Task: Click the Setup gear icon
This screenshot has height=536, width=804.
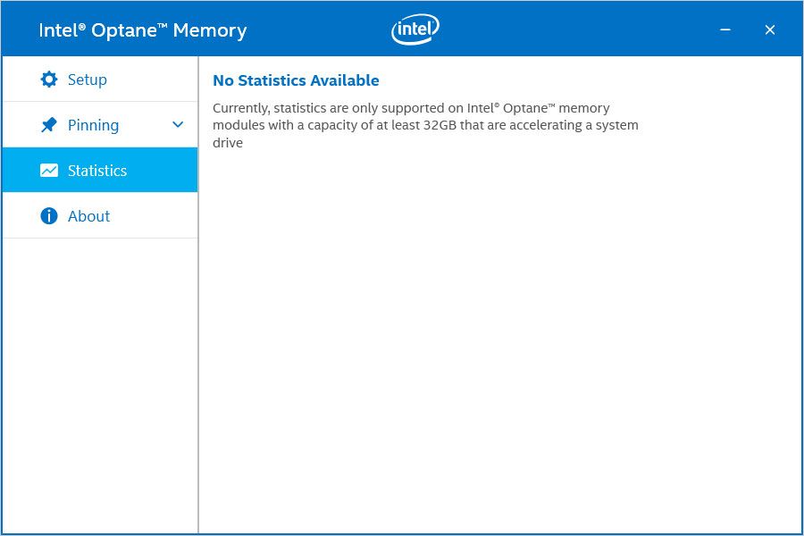Action: [x=49, y=80]
